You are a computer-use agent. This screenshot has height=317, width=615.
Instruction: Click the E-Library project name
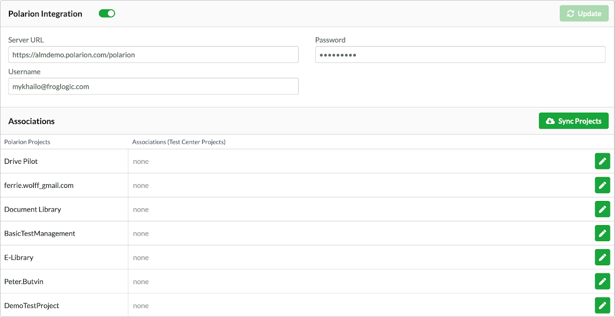19,258
